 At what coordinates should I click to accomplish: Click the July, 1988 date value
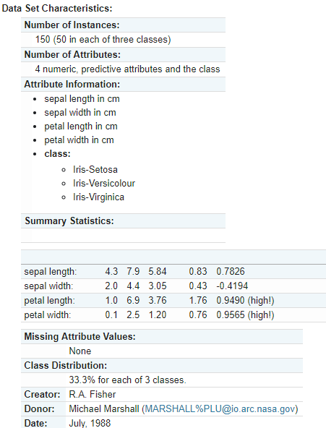pyautogui.click(x=90, y=424)
